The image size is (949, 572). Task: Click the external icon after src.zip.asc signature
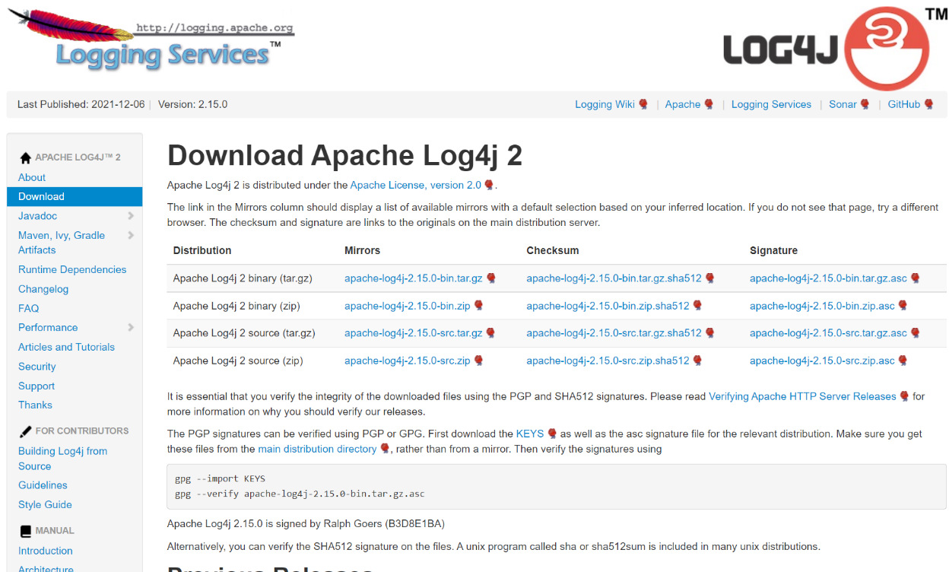903,361
